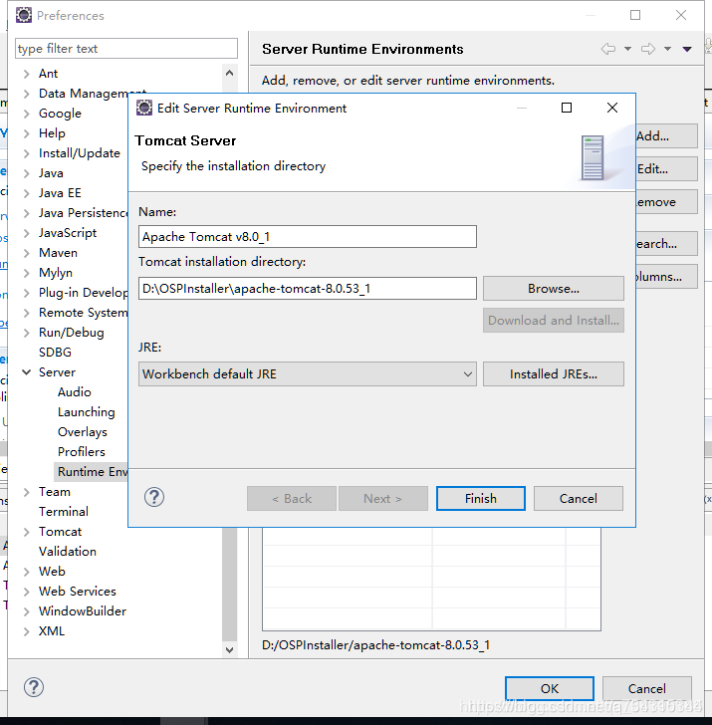Expand the XML tree node
712x725 pixels.
(27, 631)
